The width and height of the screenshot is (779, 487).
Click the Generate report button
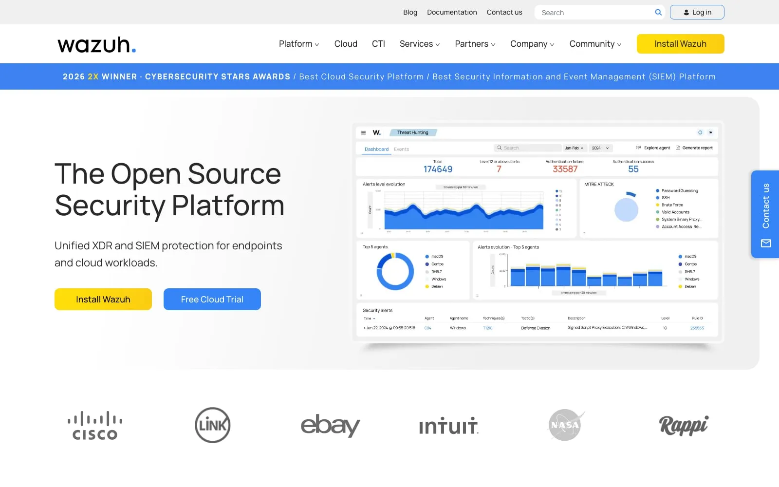pos(694,148)
